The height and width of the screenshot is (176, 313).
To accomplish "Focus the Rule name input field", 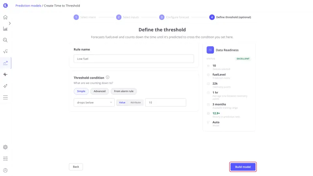I will pos(134,59).
